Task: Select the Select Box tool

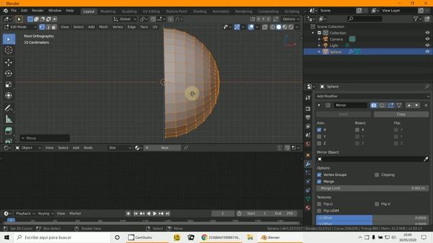Action: 9,39
